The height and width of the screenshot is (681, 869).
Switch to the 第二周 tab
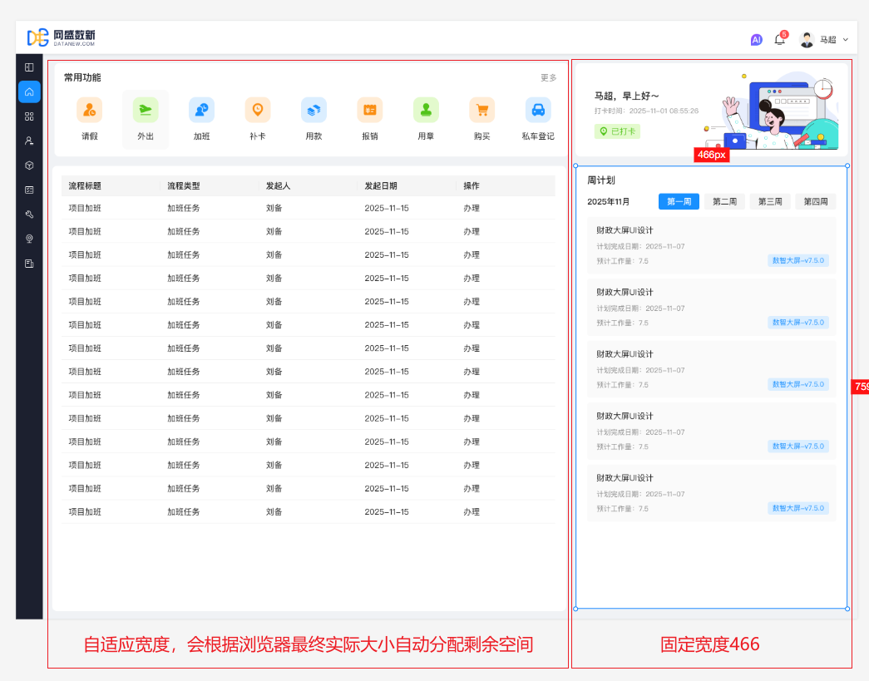click(724, 201)
